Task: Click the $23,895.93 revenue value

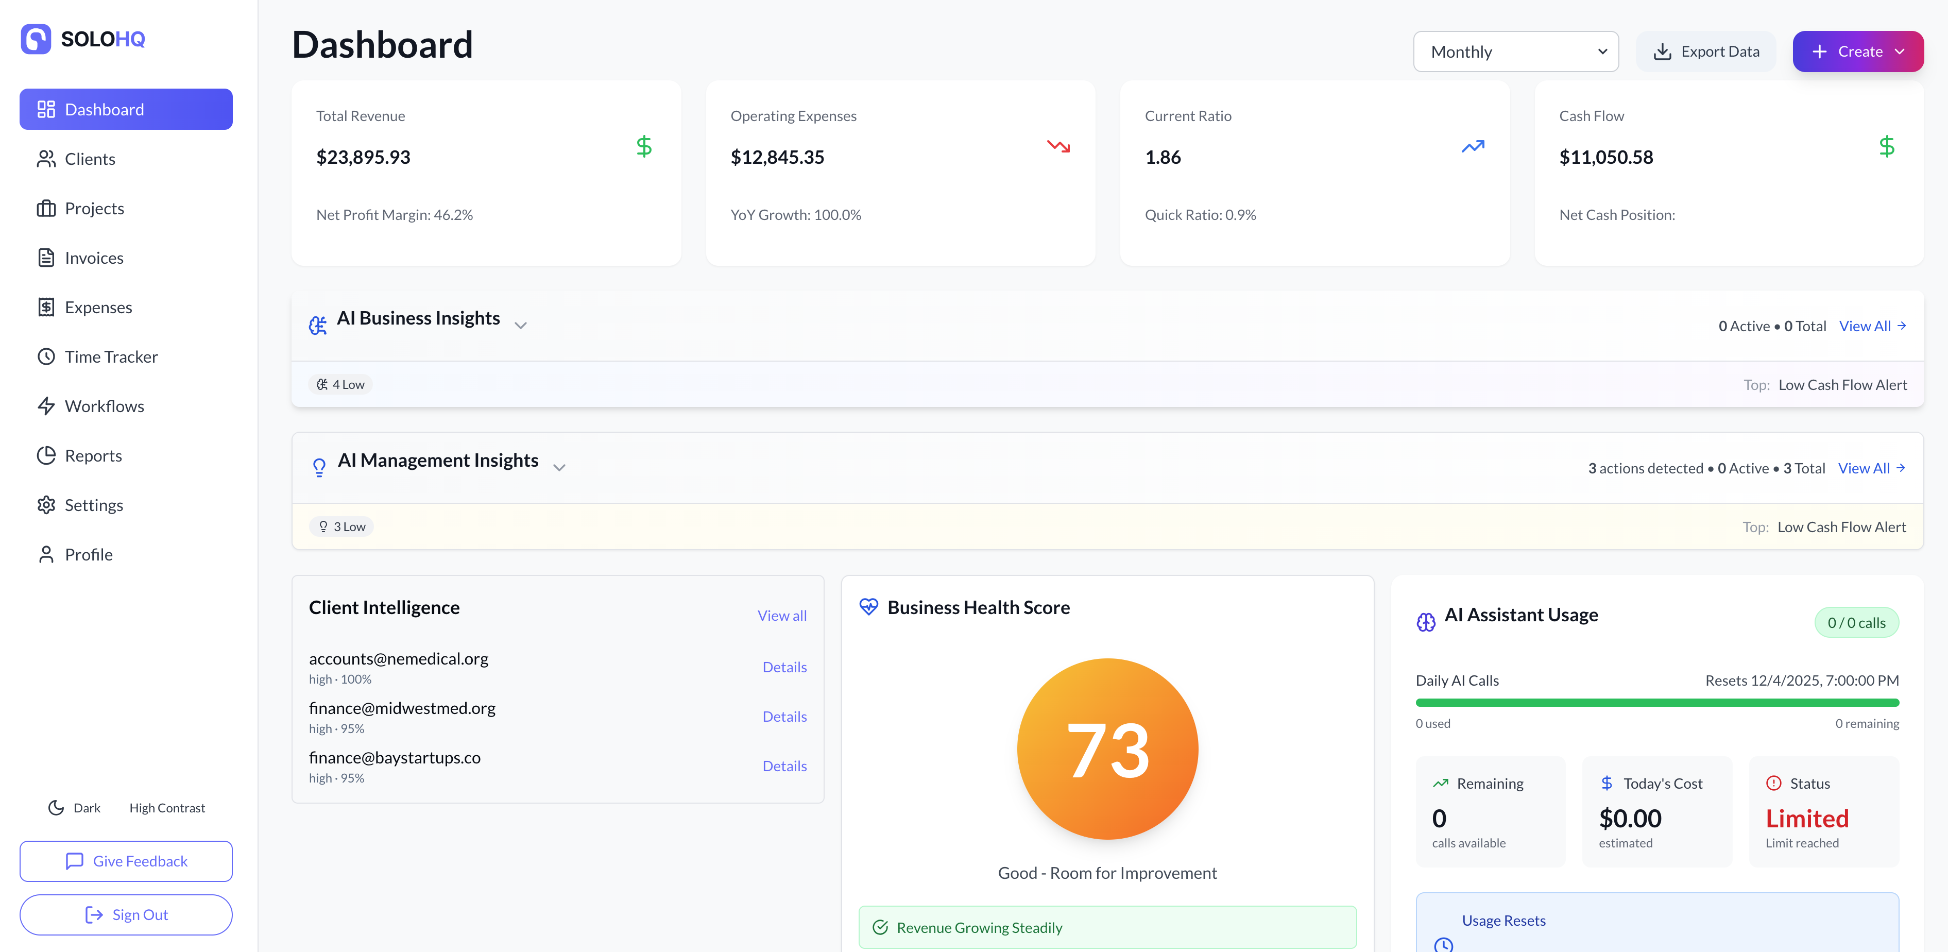Action: click(363, 157)
